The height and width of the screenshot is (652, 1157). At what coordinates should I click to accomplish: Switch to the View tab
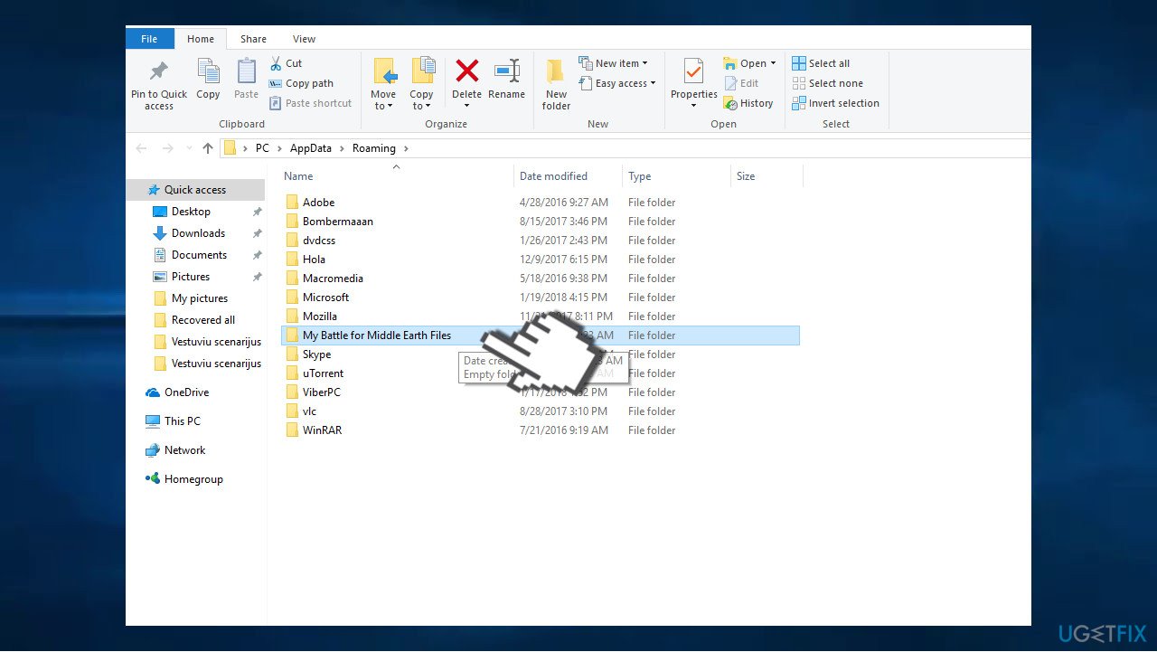tap(304, 38)
